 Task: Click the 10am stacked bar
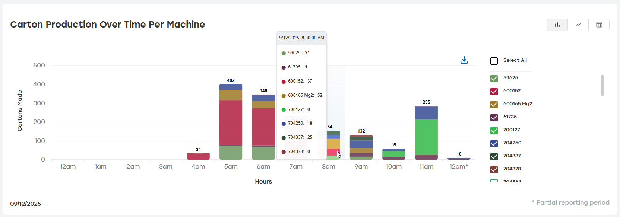coord(394,154)
